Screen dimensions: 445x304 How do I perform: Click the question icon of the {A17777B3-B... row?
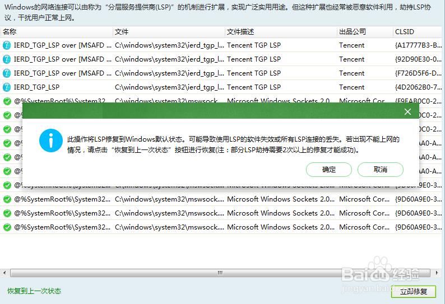(7, 45)
